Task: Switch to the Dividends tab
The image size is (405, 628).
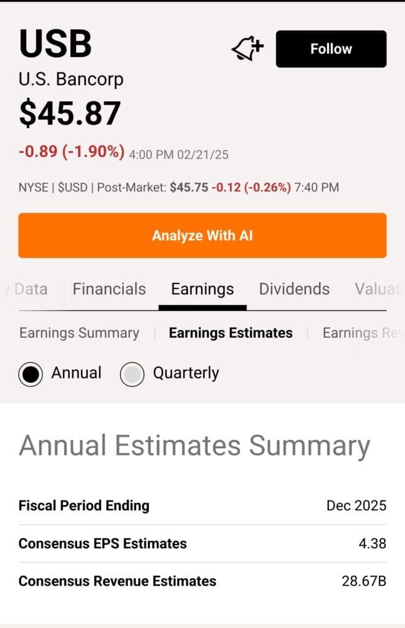Action: [294, 289]
